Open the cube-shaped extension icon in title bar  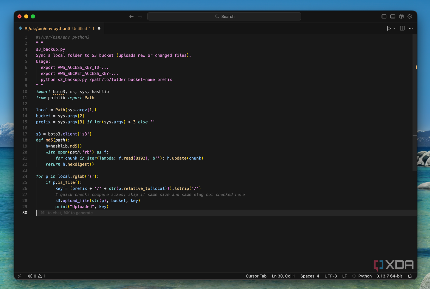coord(401,16)
